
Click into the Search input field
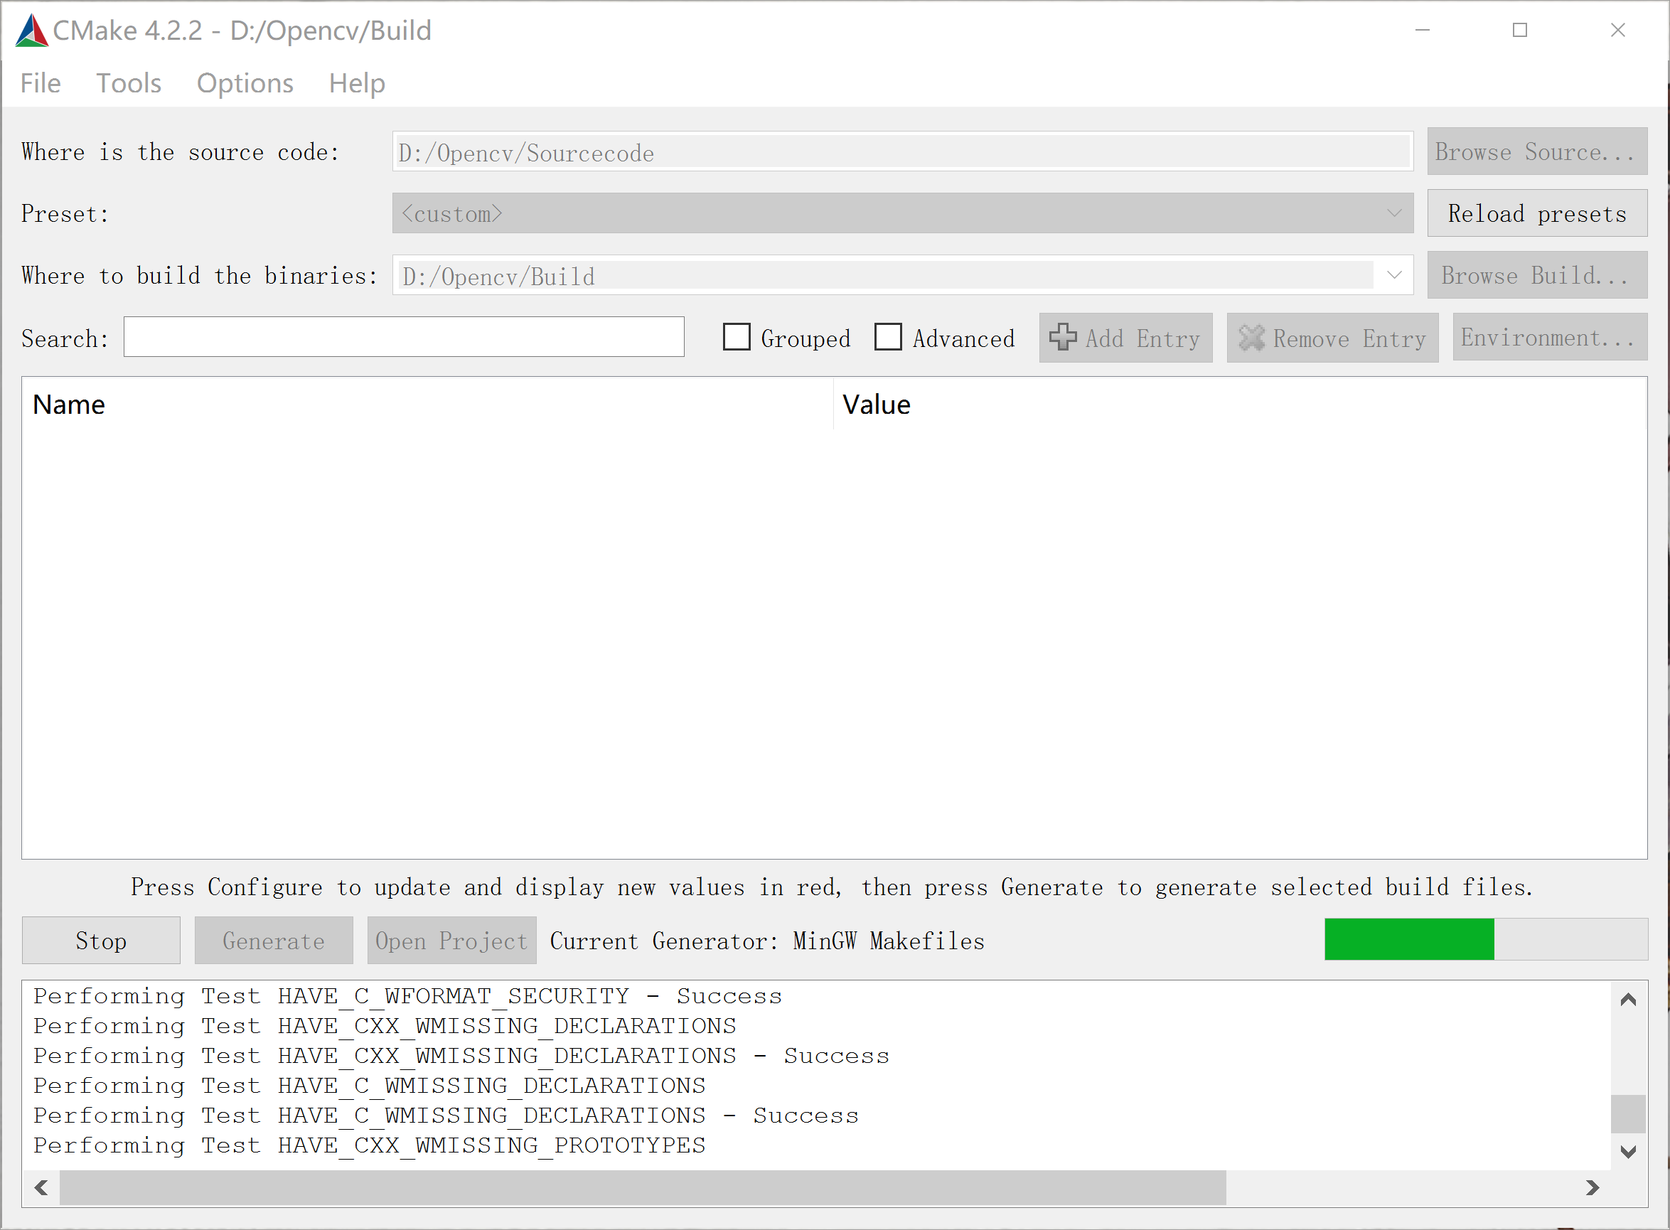404,337
